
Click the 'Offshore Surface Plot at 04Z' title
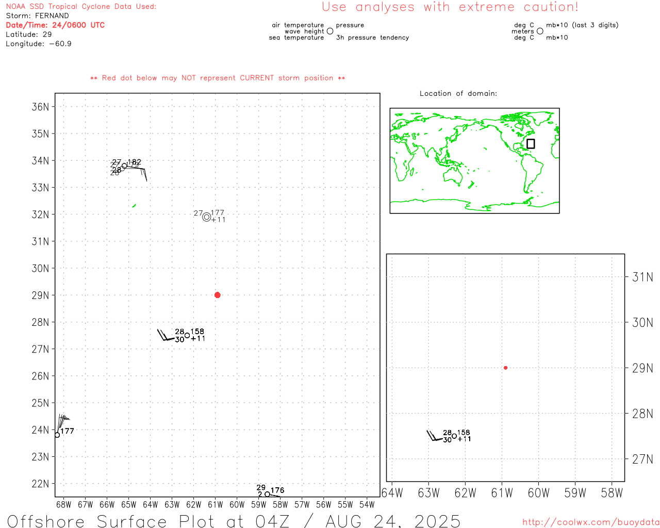click(x=148, y=521)
